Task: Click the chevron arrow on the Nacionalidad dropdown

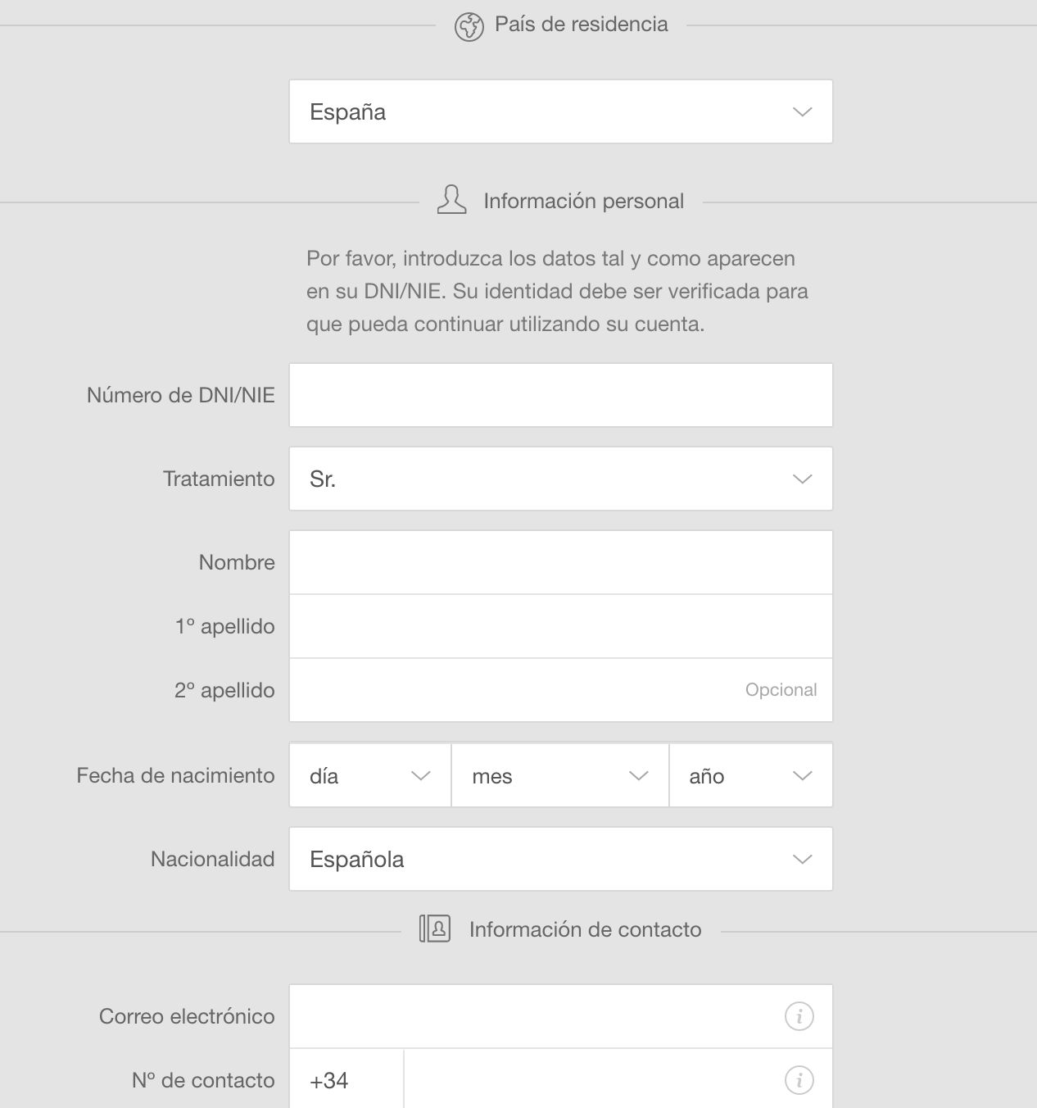Action: [803, 859]
